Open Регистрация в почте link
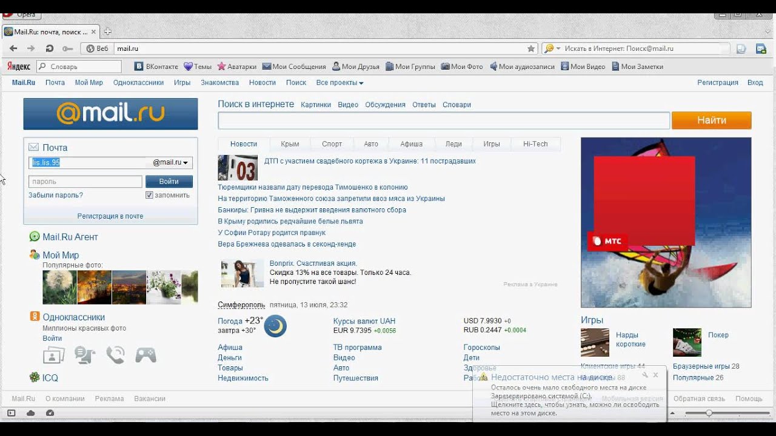 (x=110, y=216)
